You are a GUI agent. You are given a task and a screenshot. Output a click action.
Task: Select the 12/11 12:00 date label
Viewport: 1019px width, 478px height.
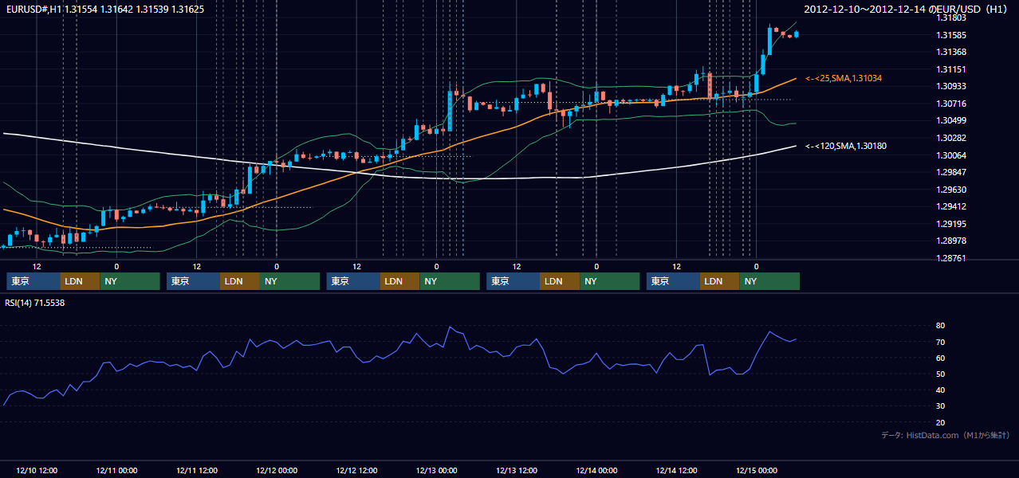coord(196,470)
